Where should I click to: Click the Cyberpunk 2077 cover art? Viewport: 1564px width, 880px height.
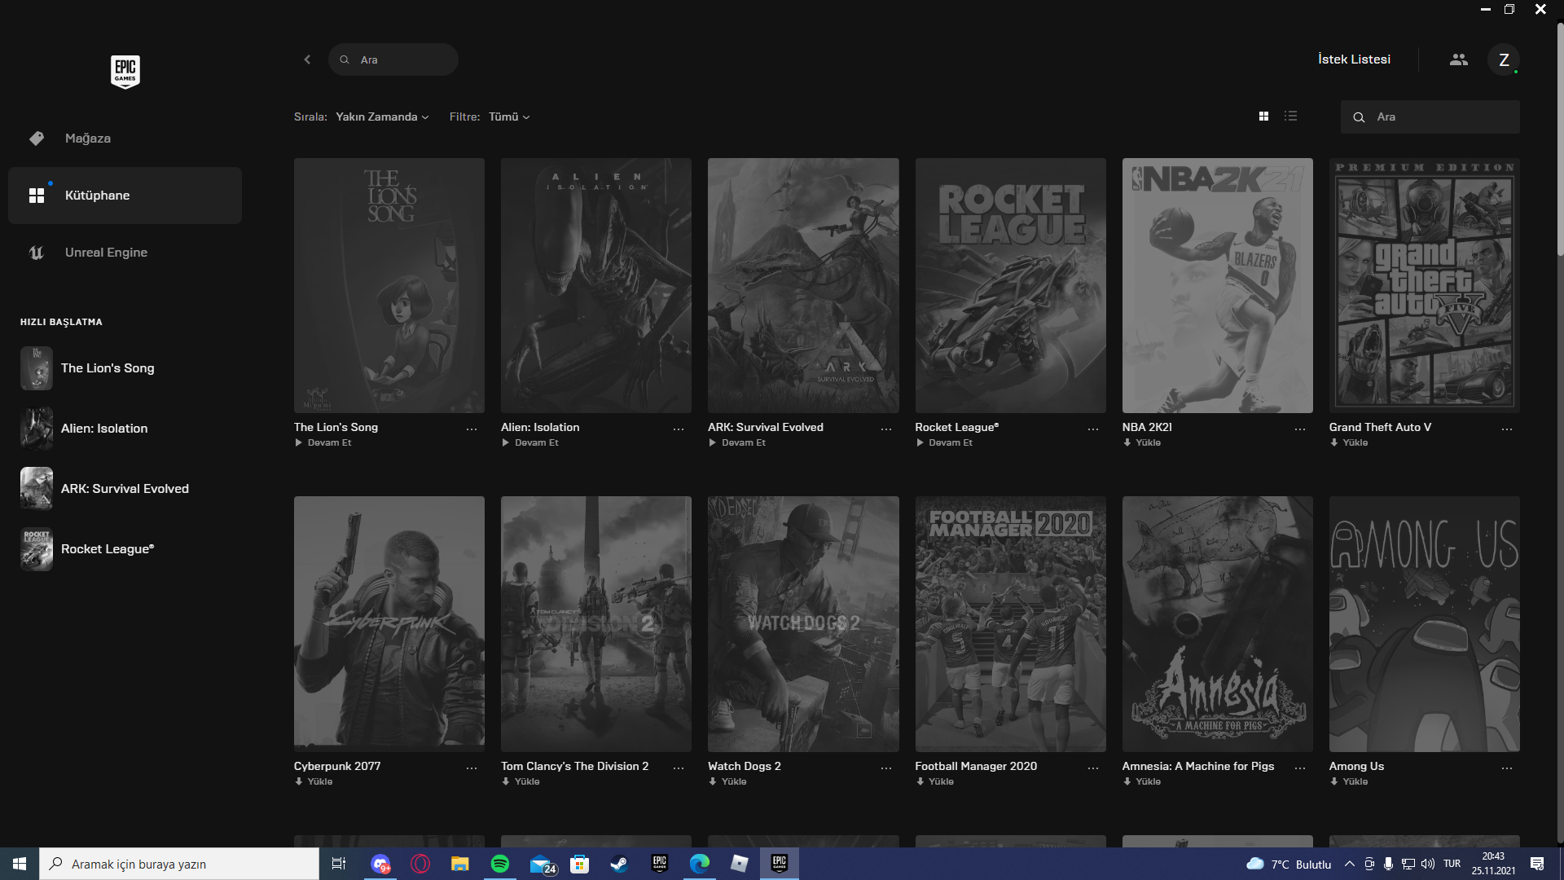coord(389,624)
